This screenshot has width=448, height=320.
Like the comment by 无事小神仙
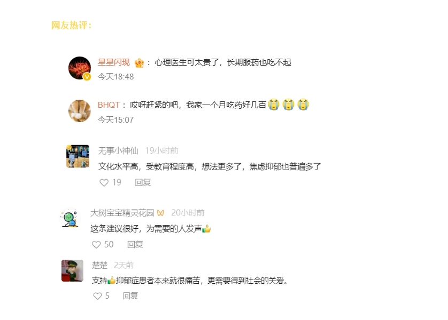tap(104, 182)
